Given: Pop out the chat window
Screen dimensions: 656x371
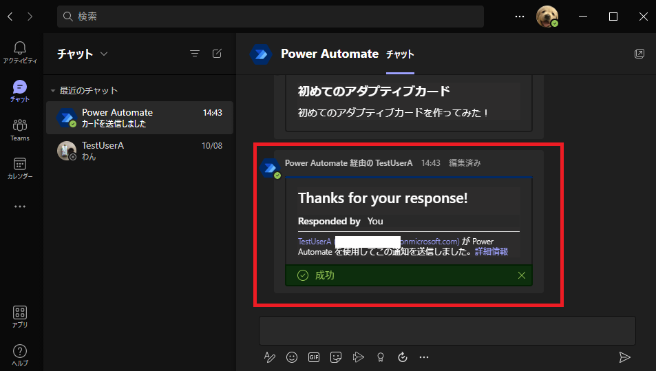Looking at the screenshot, I should pos(639,54).
